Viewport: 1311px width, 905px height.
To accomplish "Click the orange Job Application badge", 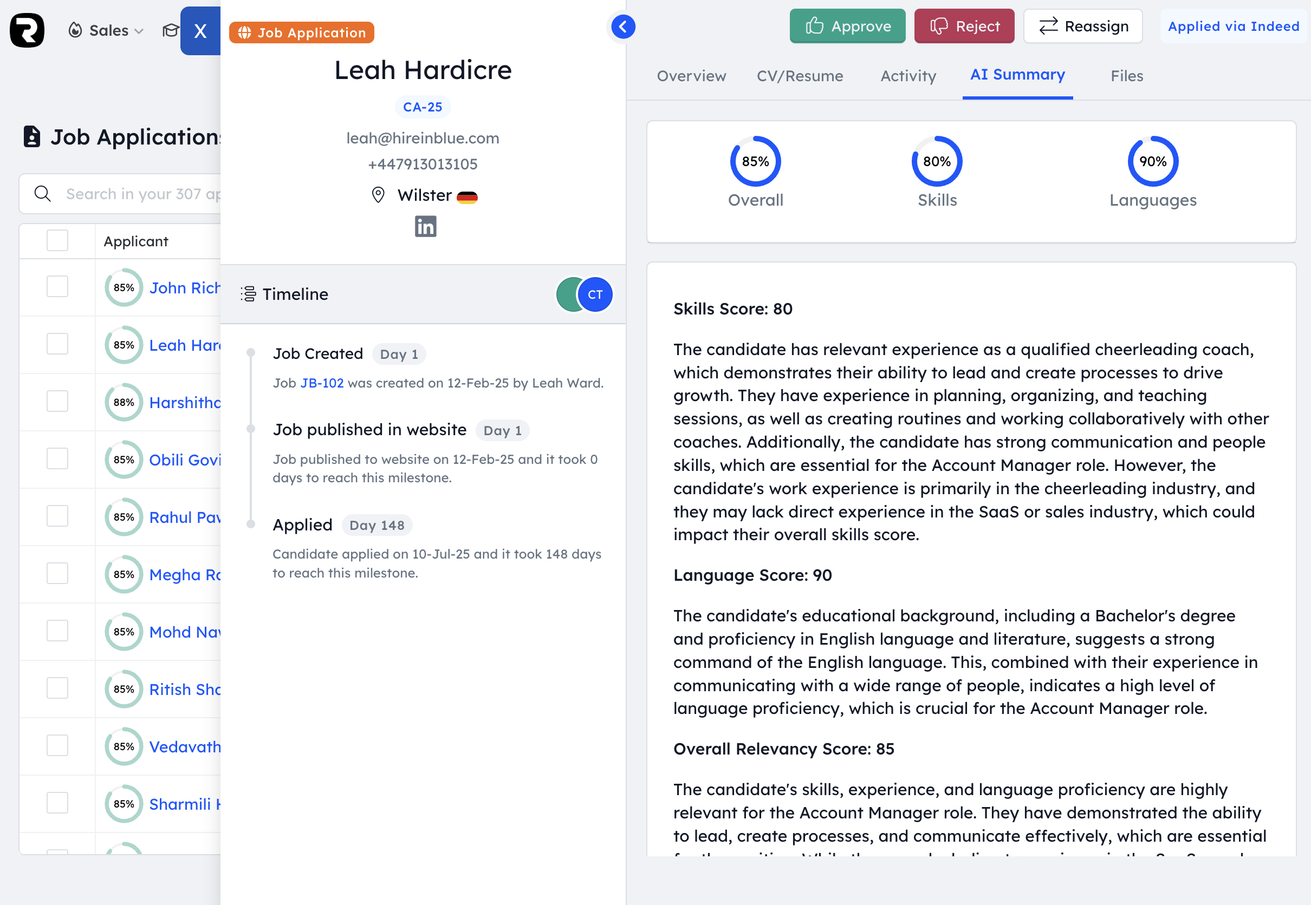I will click(301, 32).
